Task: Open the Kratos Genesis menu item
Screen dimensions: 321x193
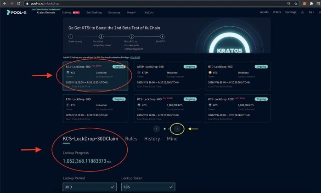Action: coord(46,12)
